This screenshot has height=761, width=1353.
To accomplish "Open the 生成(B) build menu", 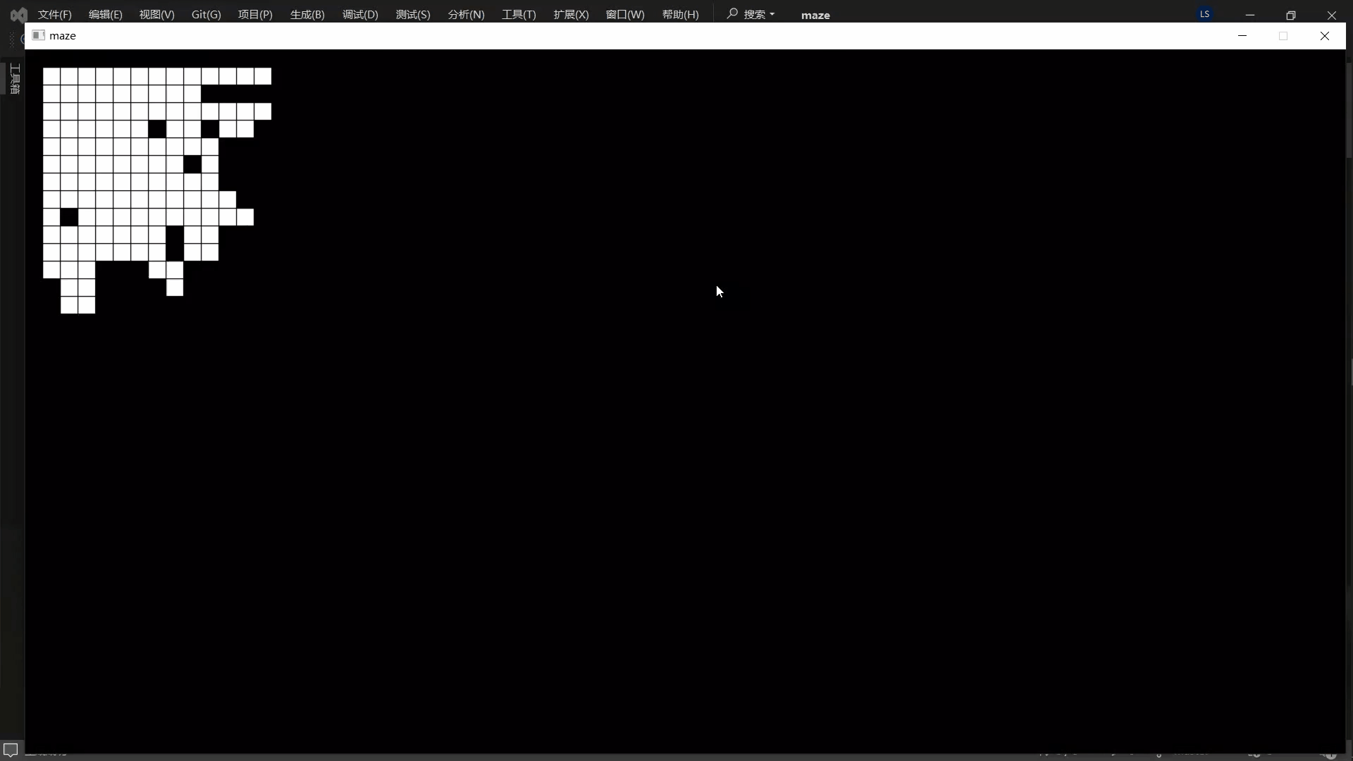I will click(307, 15).
